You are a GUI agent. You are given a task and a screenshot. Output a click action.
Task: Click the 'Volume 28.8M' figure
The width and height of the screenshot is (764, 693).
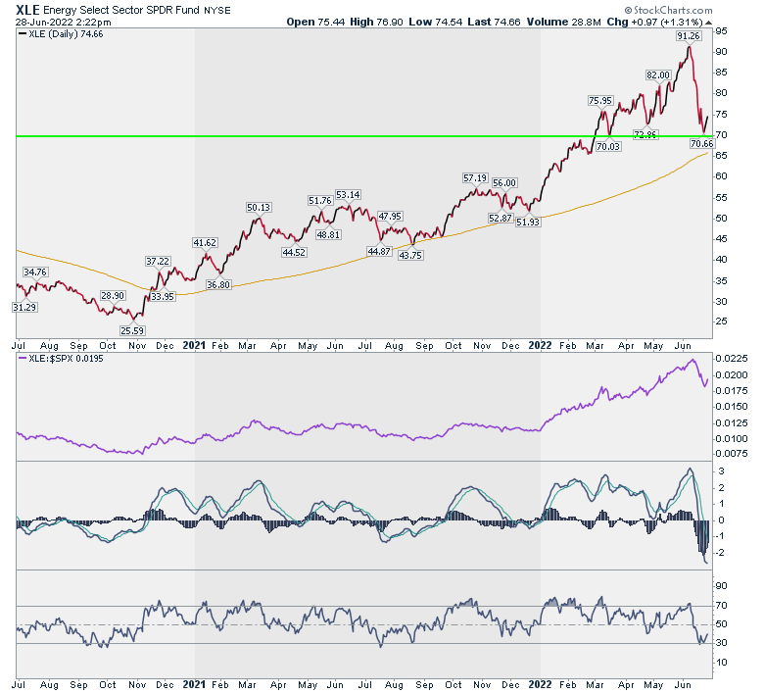click(x=563, y=22)
